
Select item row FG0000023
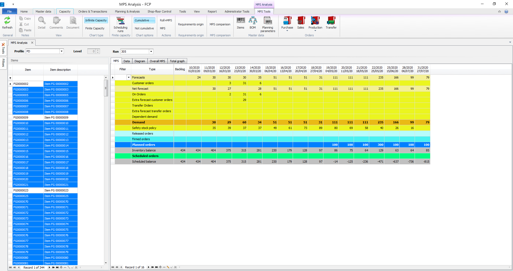pos(45,190)
